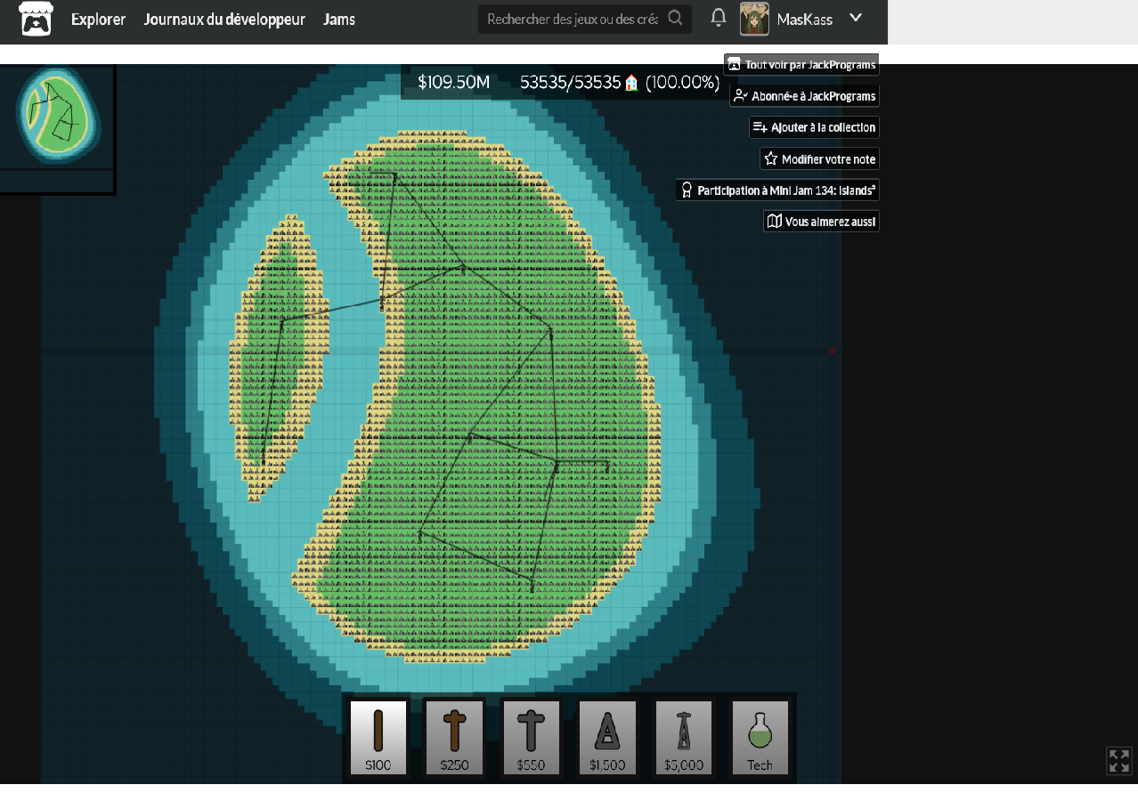Image resolution: width=1138 pixels, height=793 pixels.
Task: Click the island minimap thumbnail
Action: 57,118
